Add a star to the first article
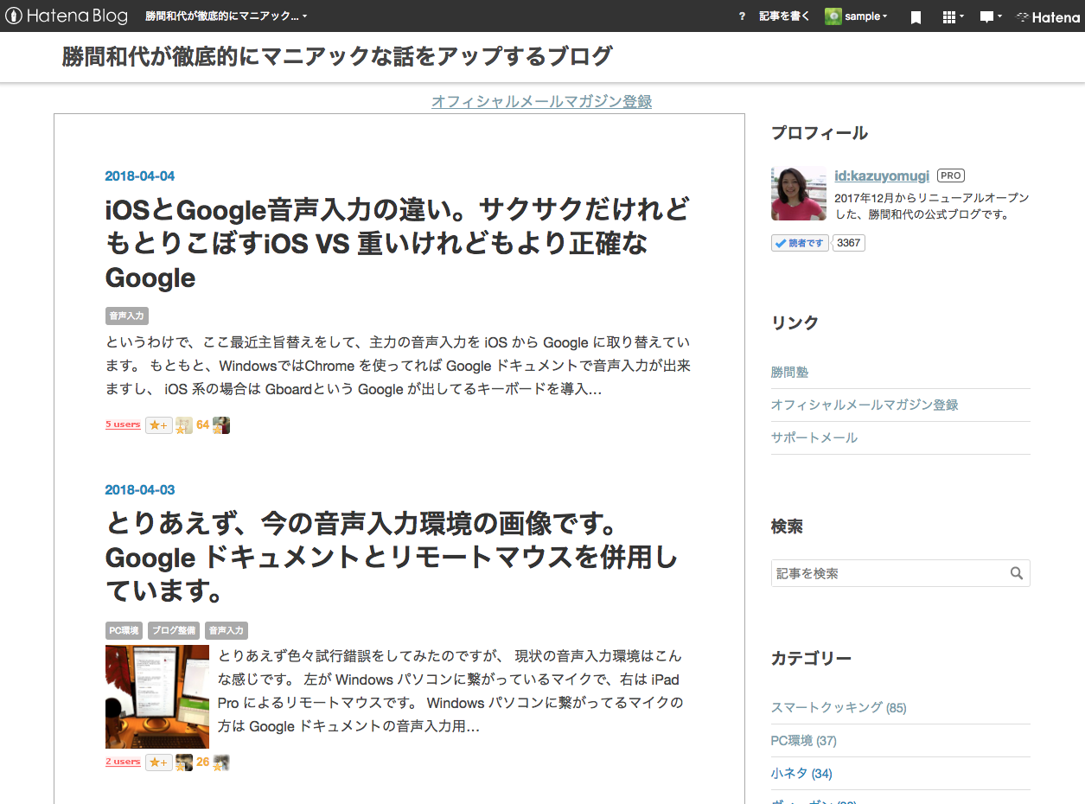 point(159,424)
